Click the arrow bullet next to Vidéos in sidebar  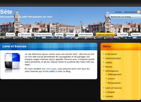click(104, 62)
